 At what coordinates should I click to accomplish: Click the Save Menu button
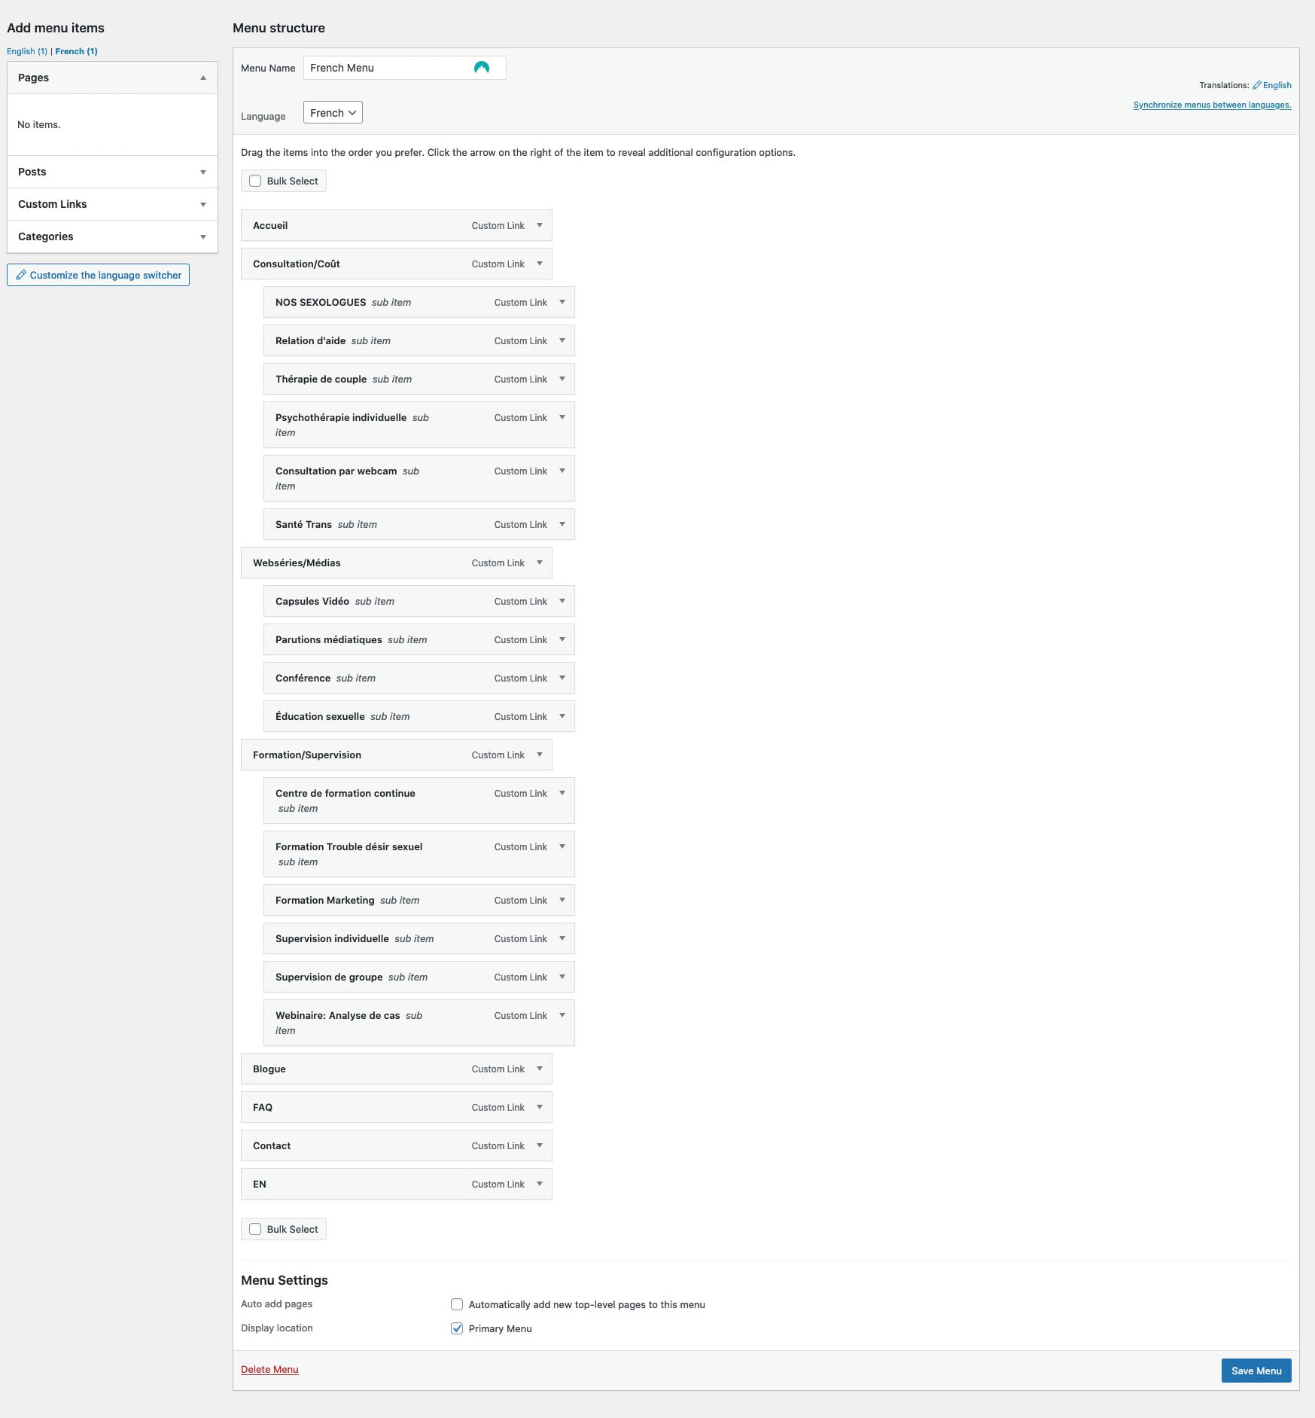(x=1256, y=1371)
